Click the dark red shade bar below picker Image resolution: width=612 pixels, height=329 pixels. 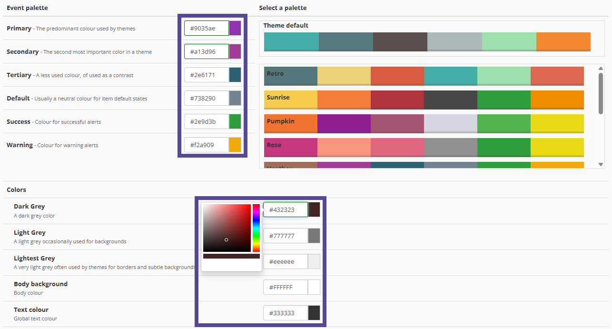pyautogui.click(x=231, y=256)
